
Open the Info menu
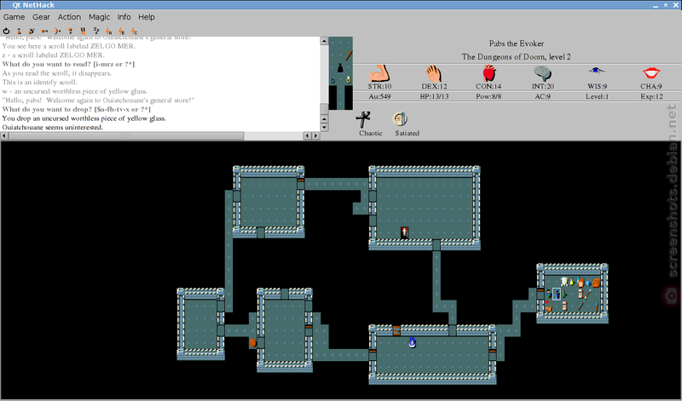(124, 17)
